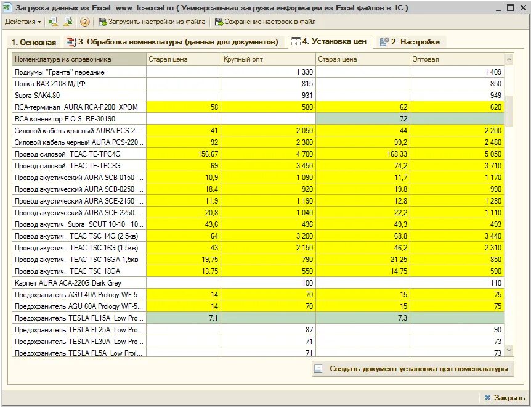Image resolution: width=531 pixels, height=407 pixels.
Task: Click the vertical scrollbar thumb of the table
Action: 509,111
